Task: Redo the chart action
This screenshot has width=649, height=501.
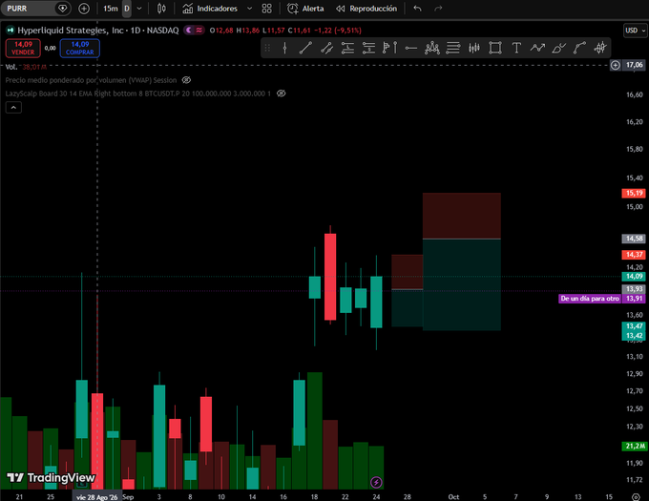Action: point(438,9)
